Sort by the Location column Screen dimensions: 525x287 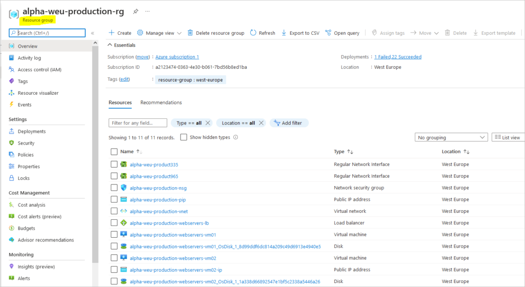[455, 152]
